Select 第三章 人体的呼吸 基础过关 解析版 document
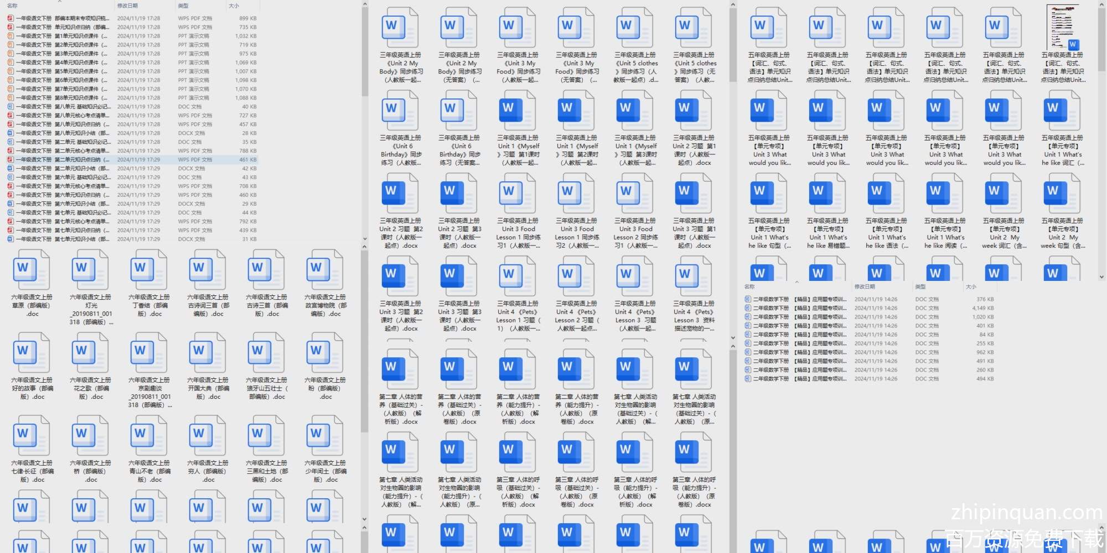1107x553 pixels. point(518,452)
